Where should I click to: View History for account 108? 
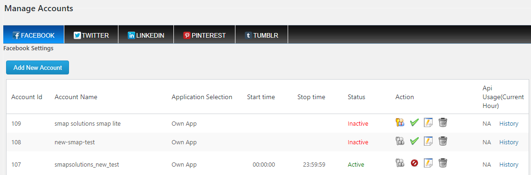[509, 142]
